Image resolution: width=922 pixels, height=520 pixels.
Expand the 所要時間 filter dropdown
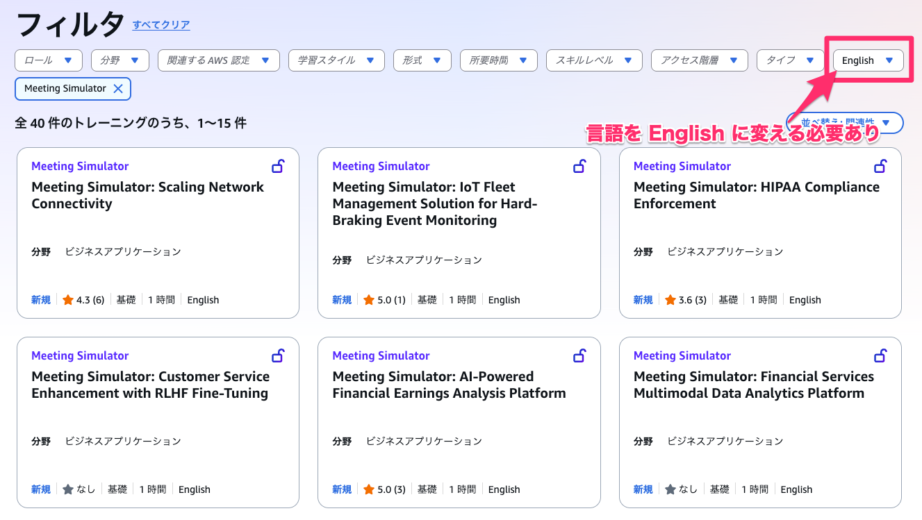498,60
